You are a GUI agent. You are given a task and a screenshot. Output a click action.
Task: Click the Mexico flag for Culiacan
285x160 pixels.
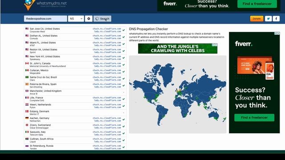[27, 70]
